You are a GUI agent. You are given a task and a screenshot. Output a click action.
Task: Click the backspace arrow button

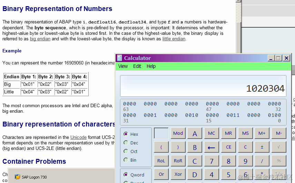pyautogui.click(x=212, y=147)
